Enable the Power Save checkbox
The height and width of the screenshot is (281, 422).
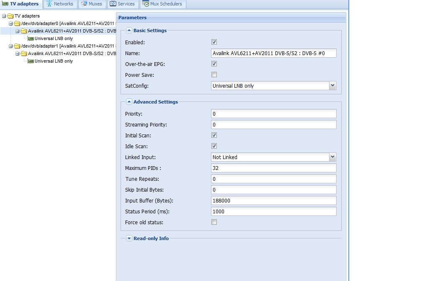point(214,75)
